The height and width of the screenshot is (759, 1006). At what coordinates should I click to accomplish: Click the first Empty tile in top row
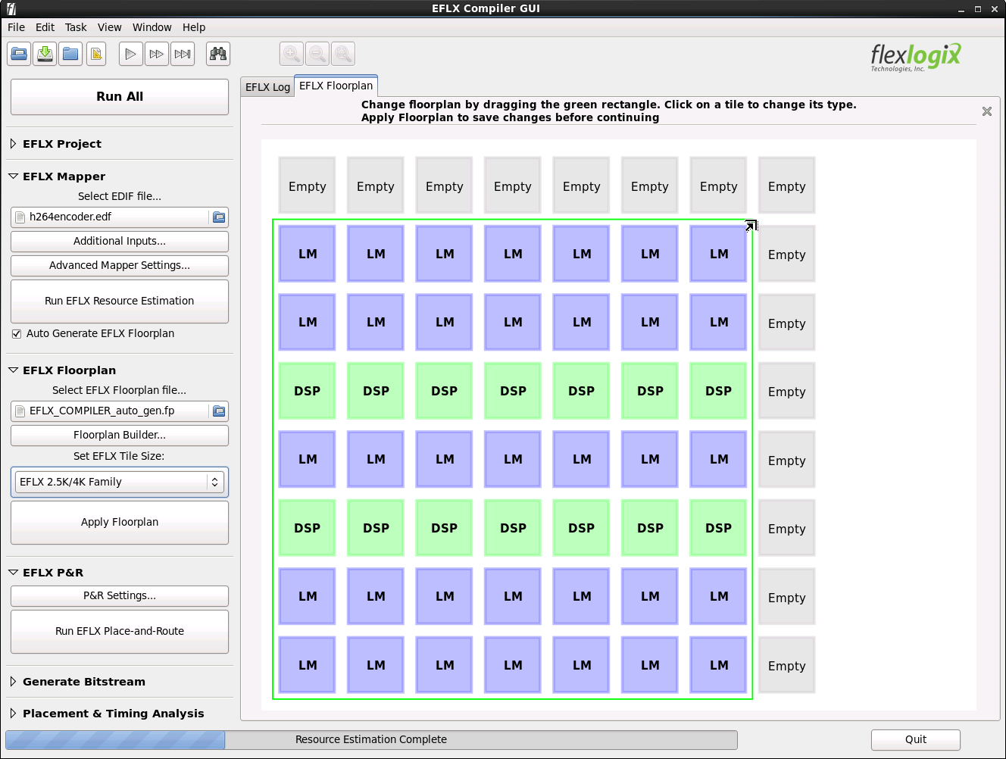click(307, 186)
